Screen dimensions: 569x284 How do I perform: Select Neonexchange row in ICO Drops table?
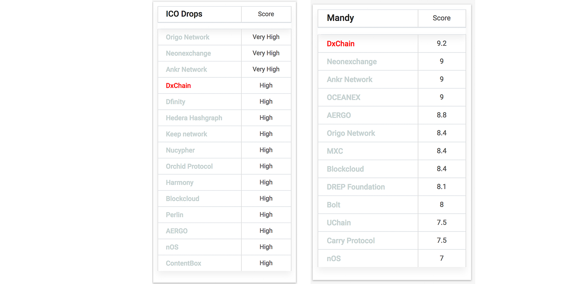coord(224,53)
